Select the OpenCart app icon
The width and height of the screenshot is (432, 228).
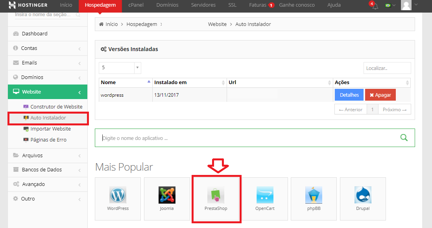coord(265,195)
